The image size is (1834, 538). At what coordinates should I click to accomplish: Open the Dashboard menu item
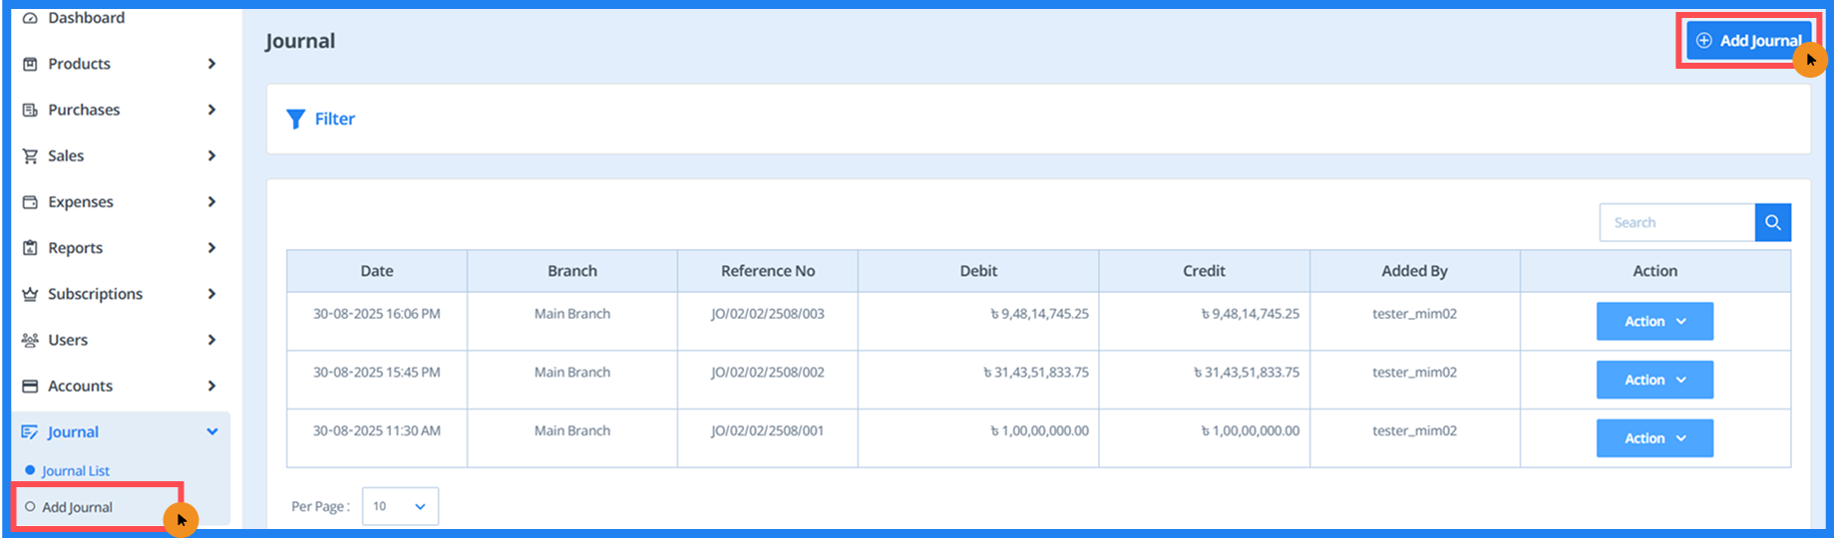(86, 18)
